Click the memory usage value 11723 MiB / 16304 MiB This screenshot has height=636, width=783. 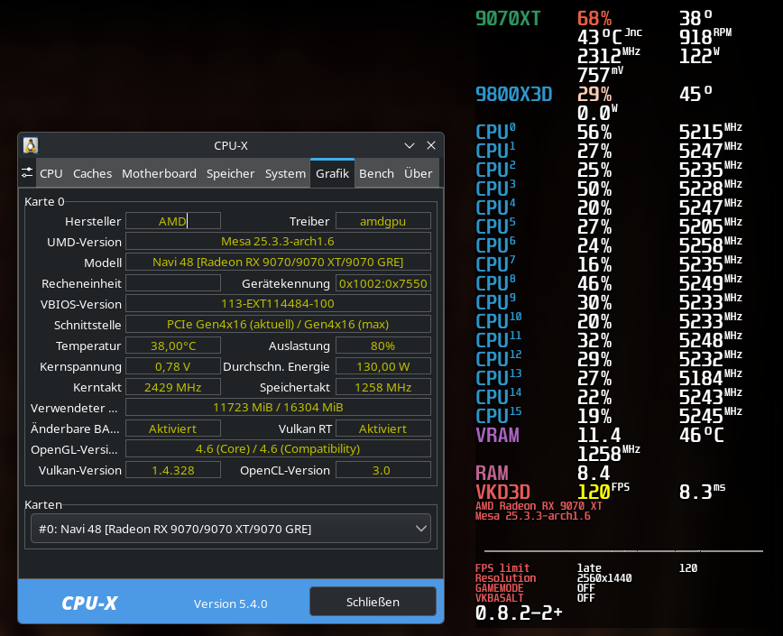(x=278, y=408)
